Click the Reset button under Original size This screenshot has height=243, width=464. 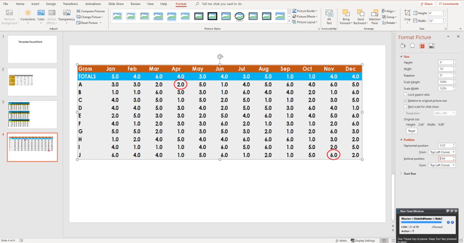coord(411,131)
